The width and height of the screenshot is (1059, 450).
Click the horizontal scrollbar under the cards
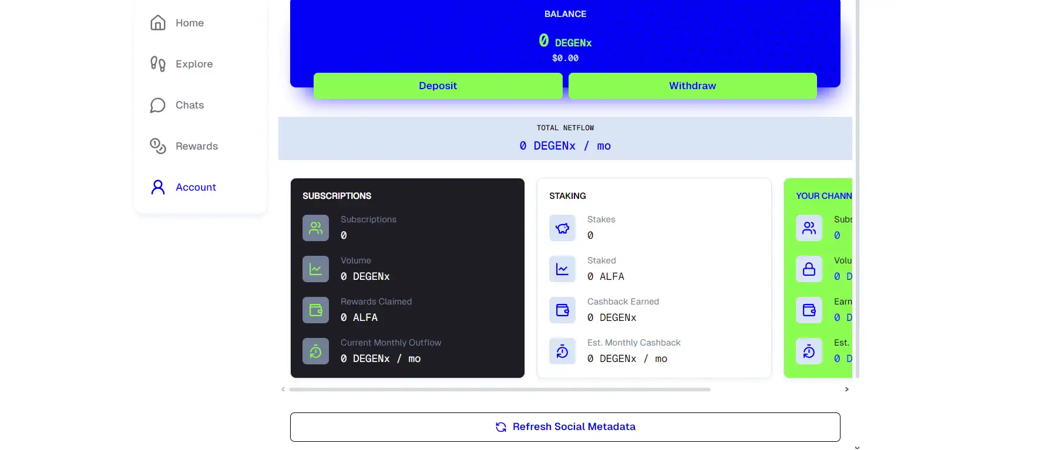[x=499, y=390]
